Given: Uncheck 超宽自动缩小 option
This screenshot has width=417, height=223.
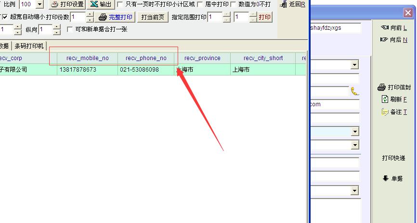Looking at the screenshot, I should [x=5, y=17].
